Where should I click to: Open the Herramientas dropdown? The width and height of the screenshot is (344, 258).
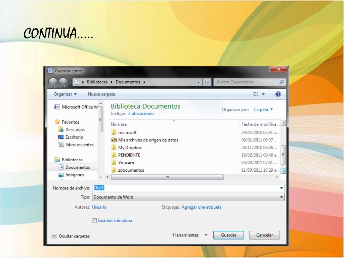click(x=190, y=235)
